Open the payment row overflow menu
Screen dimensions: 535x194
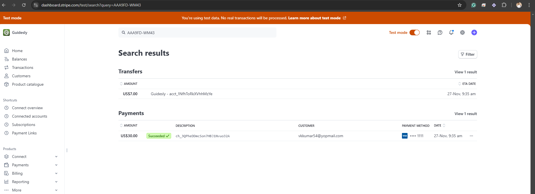(x=471, y=136)
